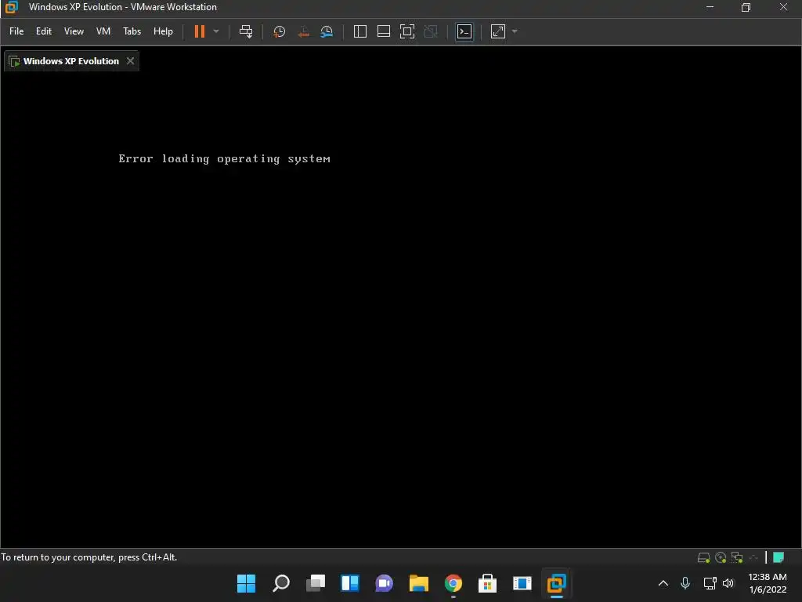Open the Tabs menu
The width and height of the screenshot is (802, 602).
click(x=132, y=31)
